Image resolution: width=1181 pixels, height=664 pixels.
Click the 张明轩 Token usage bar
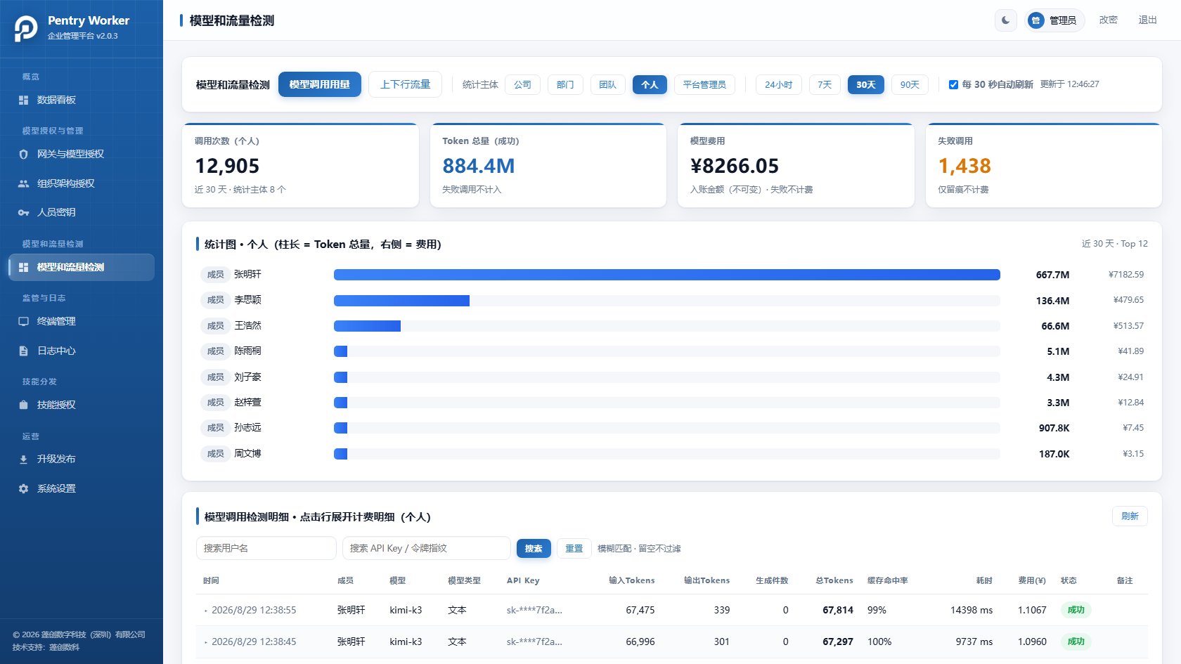pyautogui.click(x=667, y=275)
